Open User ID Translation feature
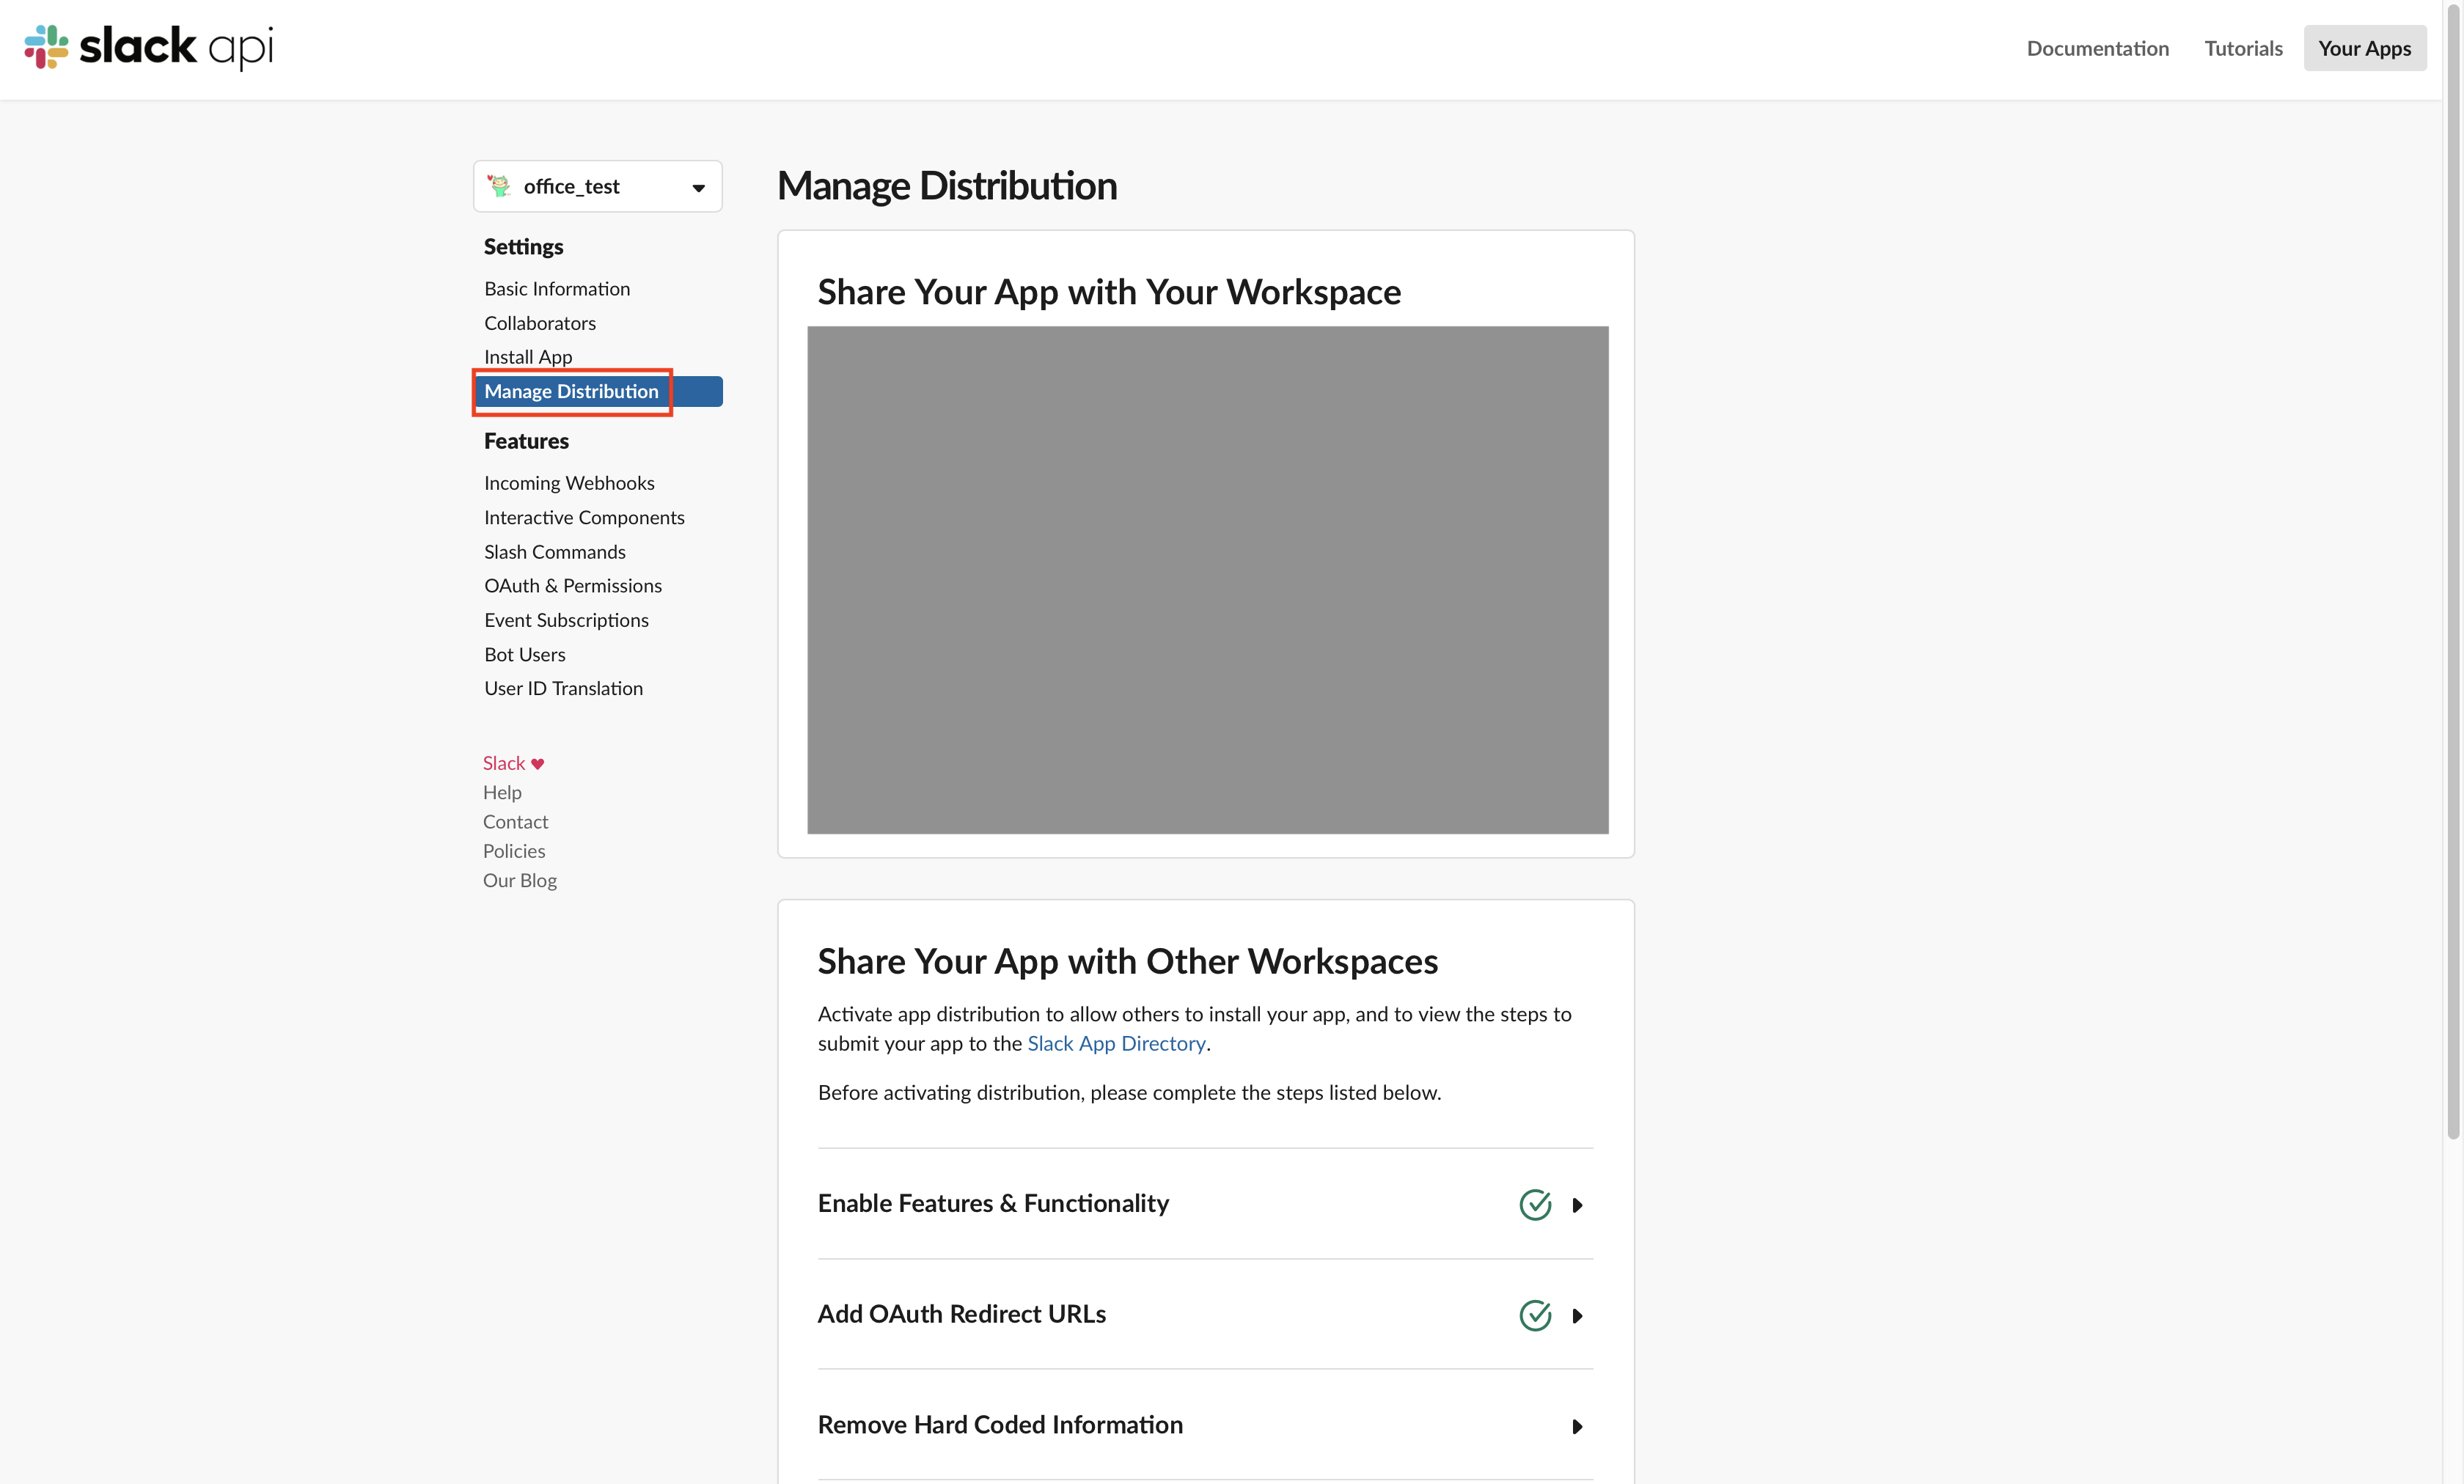The image size is (2464, 1484). (x=563, y=689)
